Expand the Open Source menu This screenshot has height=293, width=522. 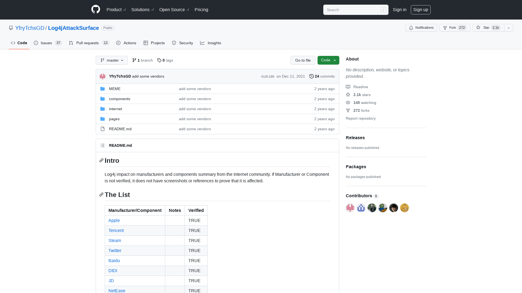click(x=174, y=9)
